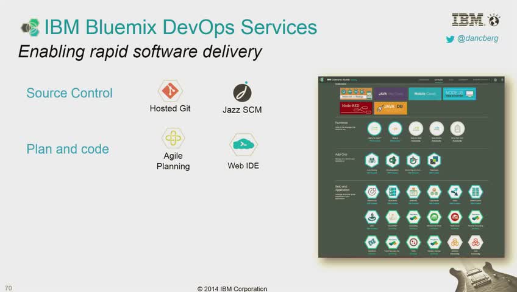Select the solid green circle service icon
517x292 pixels.
(434, 217)
